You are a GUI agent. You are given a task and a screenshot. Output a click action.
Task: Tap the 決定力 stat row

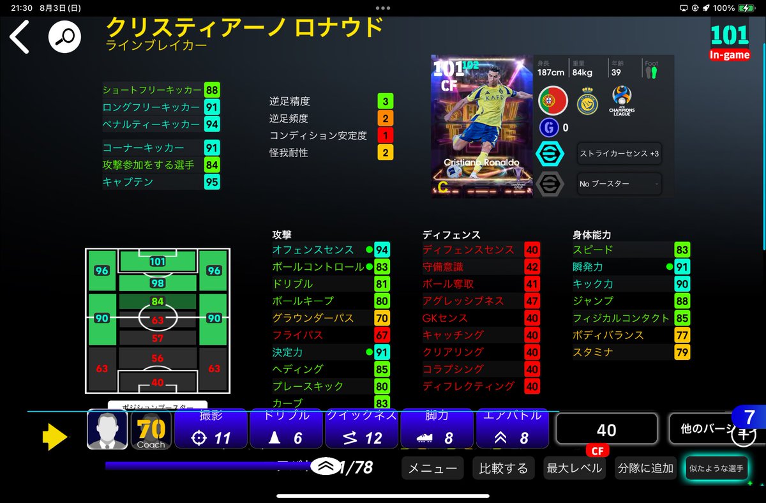pos(331,352)
